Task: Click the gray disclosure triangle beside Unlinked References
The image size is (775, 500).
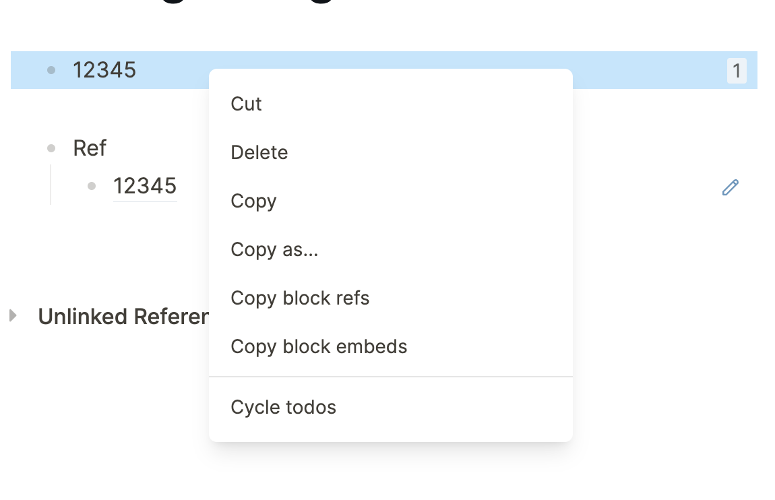Action: 11,316
